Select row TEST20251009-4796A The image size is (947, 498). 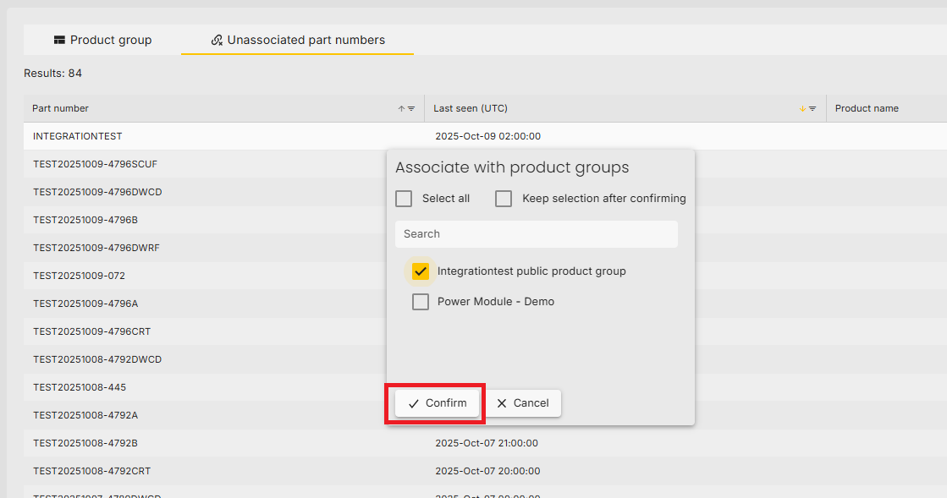pyautogui.click(x=206, y=304)
